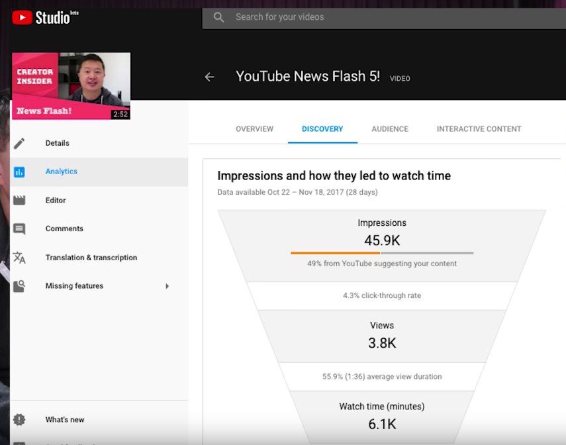Click the VIDEO label beside the title
The image size is (566, 445).
[400, 78]
